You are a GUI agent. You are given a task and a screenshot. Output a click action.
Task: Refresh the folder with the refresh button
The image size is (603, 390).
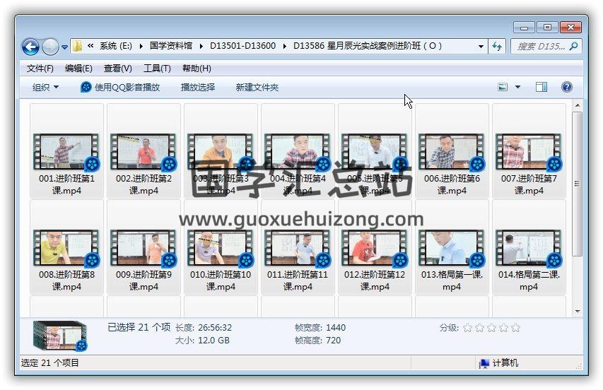click(x=497, y=47)
